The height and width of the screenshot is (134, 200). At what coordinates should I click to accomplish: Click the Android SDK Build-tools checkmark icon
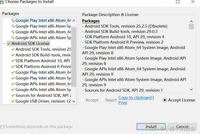pos(13,55)
